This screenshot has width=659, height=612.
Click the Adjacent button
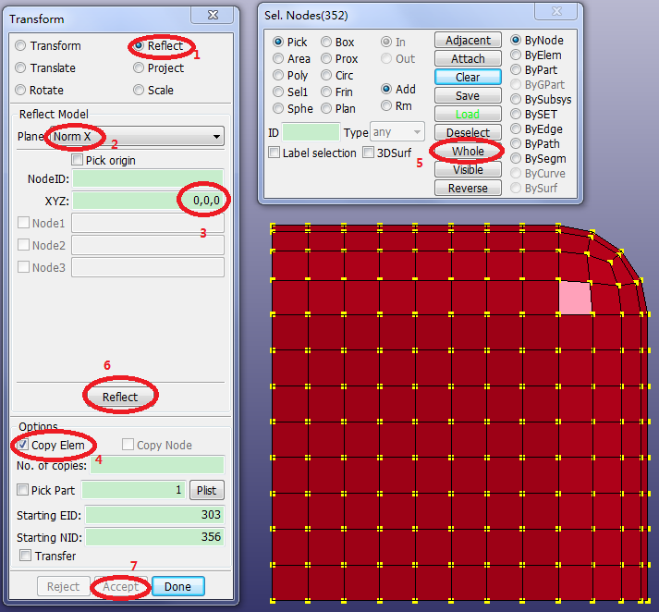[x=468, y=41]
